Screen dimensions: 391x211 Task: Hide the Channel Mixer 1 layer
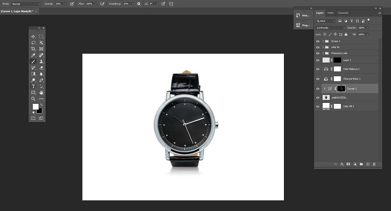318,79
